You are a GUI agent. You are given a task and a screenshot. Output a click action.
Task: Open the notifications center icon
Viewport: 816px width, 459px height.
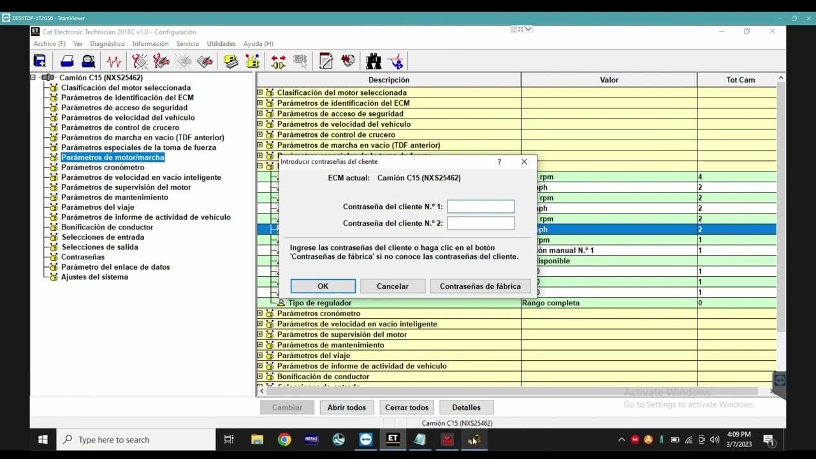pos(769,440)
